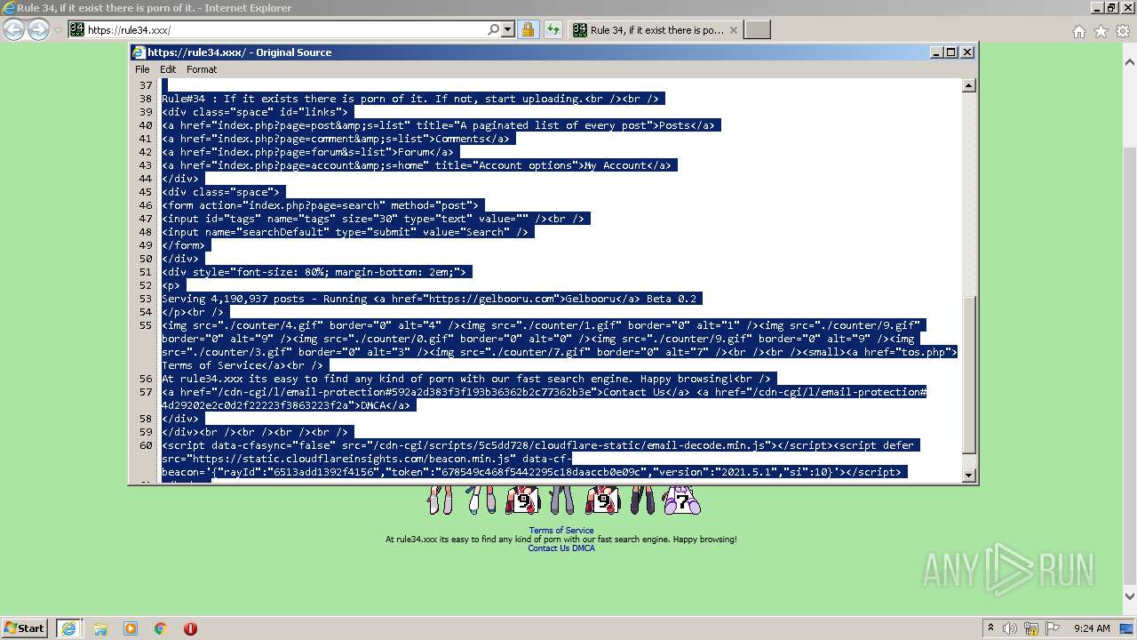Open the DMCA link

584,548
